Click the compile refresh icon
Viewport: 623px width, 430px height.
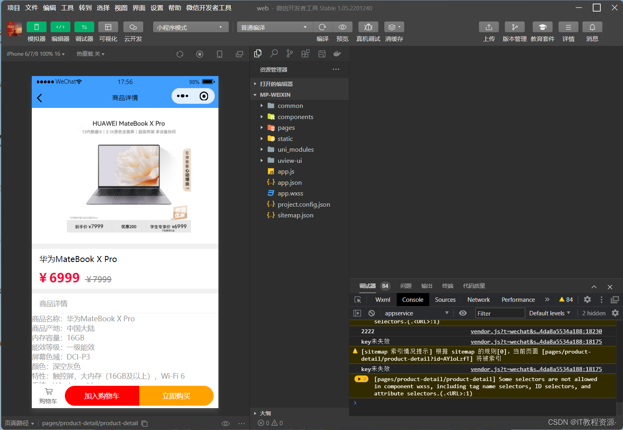pos(323,27)
